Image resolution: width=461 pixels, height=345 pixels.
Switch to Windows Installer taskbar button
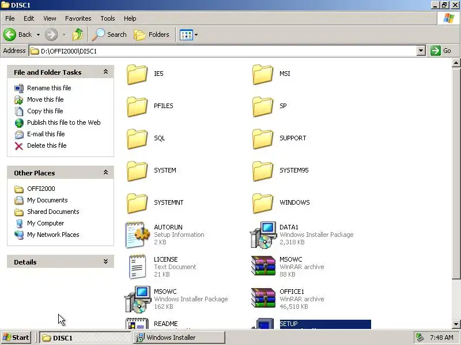pyautogui.click(x=179, y=338)
